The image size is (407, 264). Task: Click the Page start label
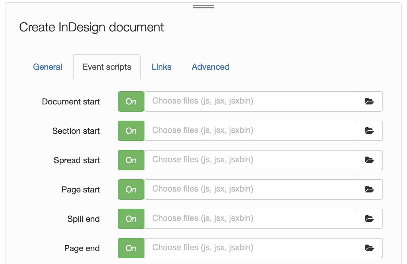[81, 190]
